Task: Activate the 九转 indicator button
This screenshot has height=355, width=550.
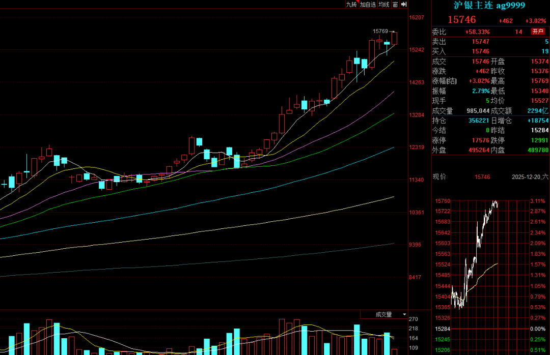Action: (x=351, y=4)
